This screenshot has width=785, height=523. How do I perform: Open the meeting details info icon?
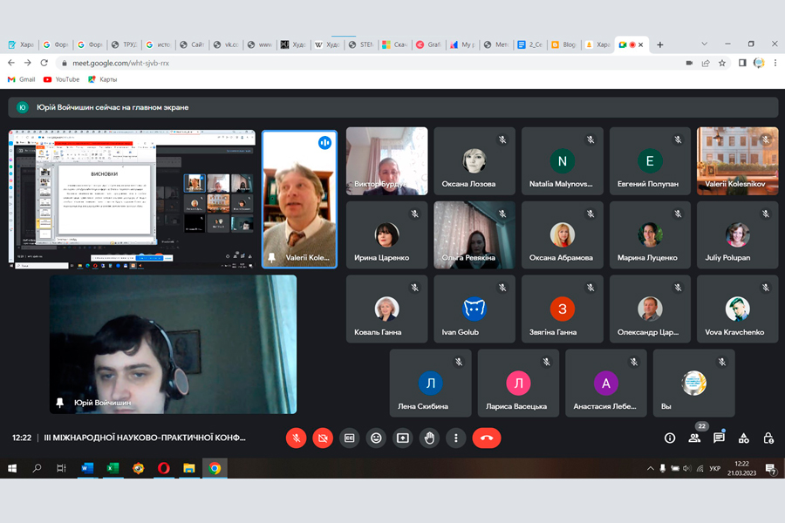(669, 438)
